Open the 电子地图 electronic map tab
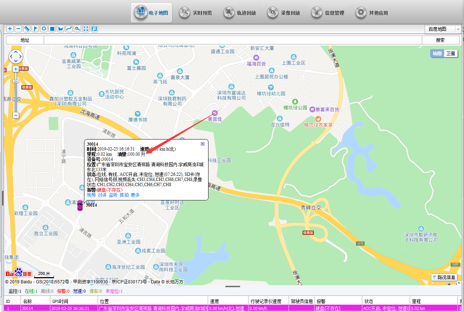Image resolution: width=464 pixels, height=312 pixels. (x=152, y=12)
